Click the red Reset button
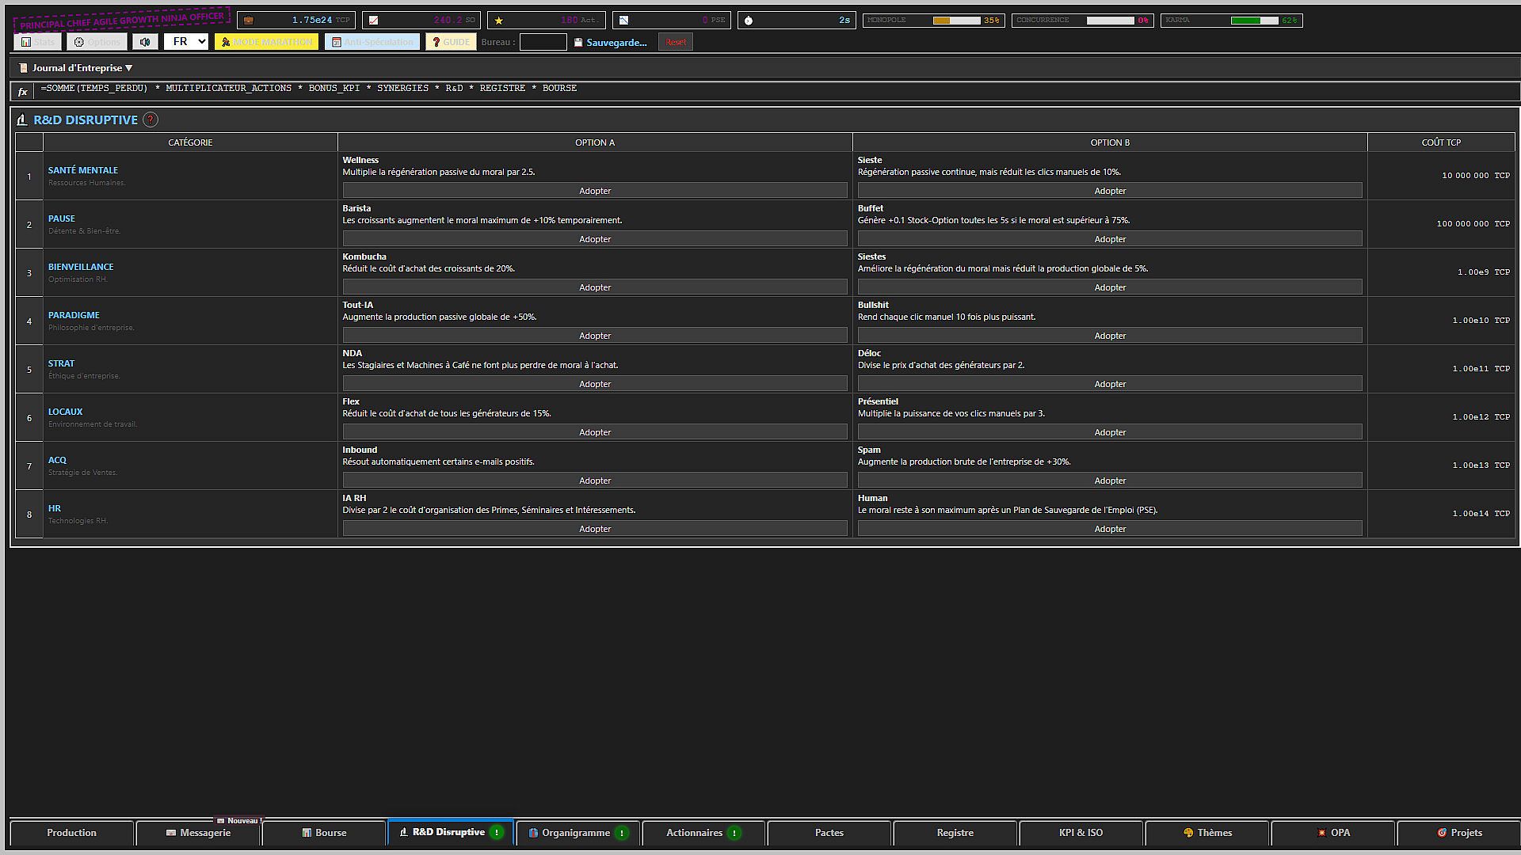This screenshot has width=1521, height=855. 676,42
